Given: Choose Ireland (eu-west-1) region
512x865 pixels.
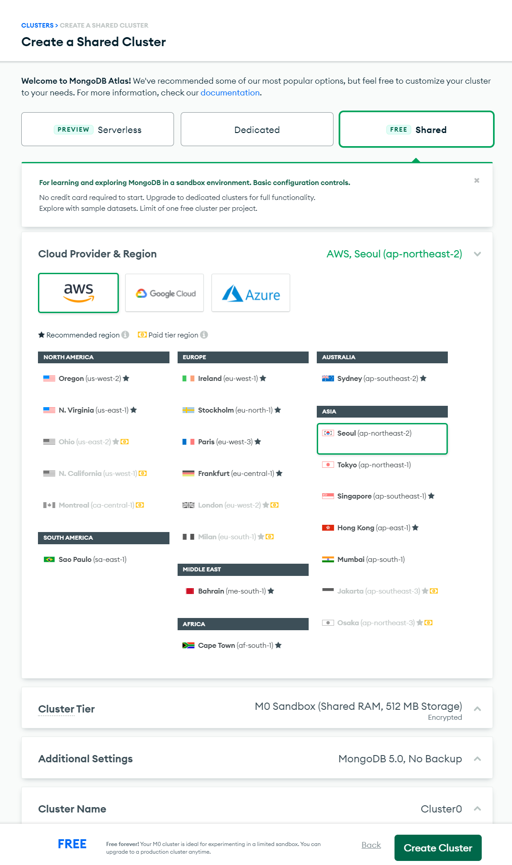Looking at the screenshot, I should tap(243, 379).
